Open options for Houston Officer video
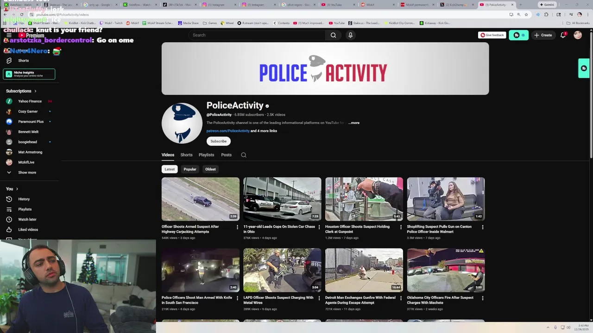The height and width of the screenshot is (333, 593). pos(401,227)
